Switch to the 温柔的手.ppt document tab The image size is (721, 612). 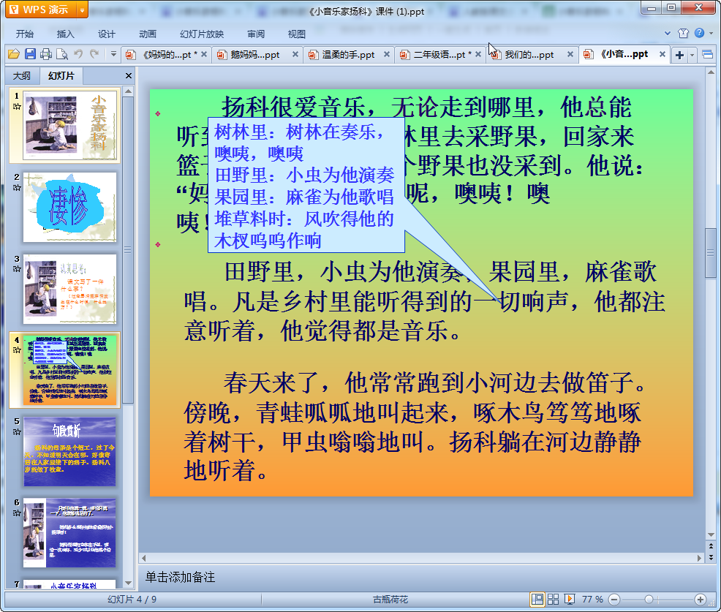click(348, 55)
